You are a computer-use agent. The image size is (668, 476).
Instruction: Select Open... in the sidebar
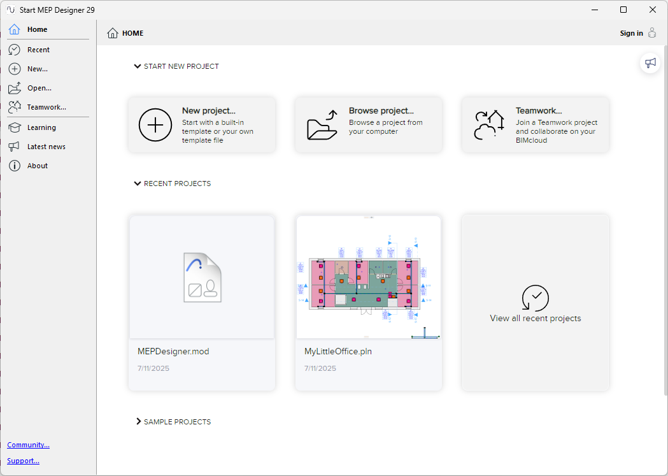pos(39,88)
